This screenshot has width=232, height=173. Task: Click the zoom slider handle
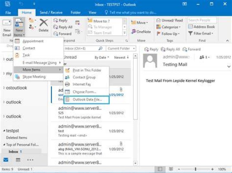(196, 169)
